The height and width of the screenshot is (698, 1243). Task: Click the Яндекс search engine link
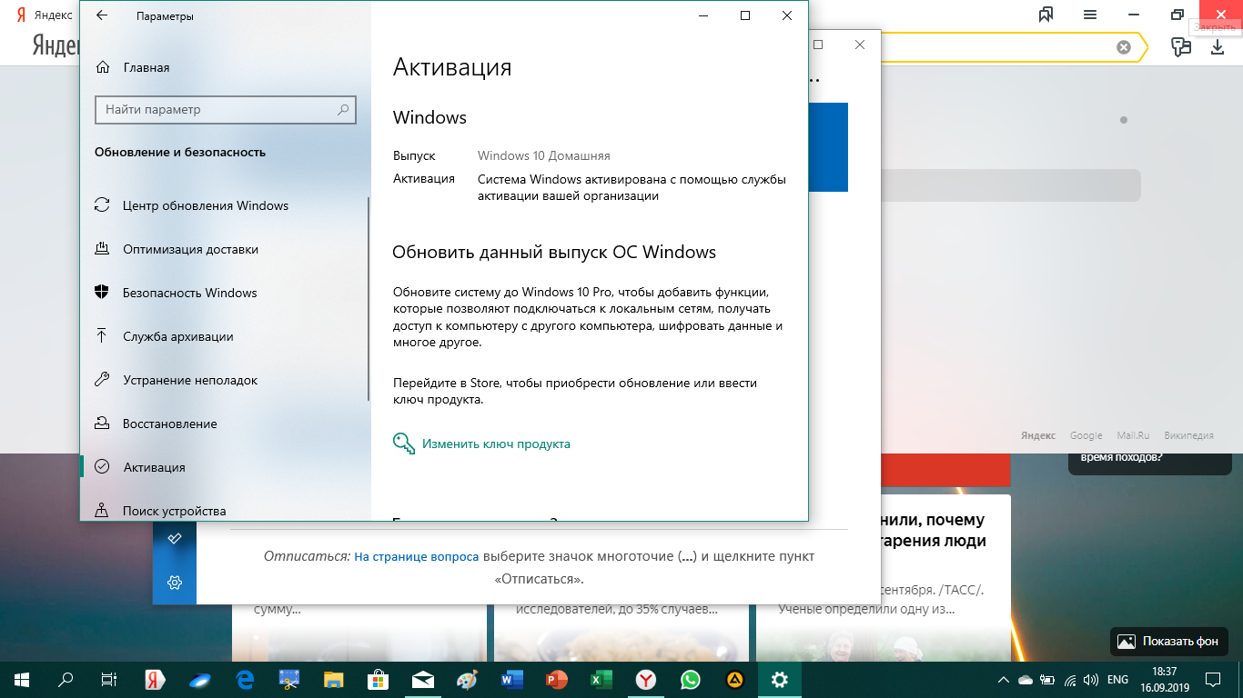(x=1039, y=435)
